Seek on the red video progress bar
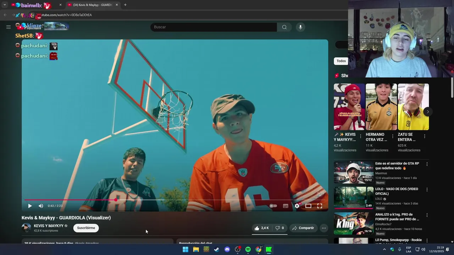 [x=175, y=200]
